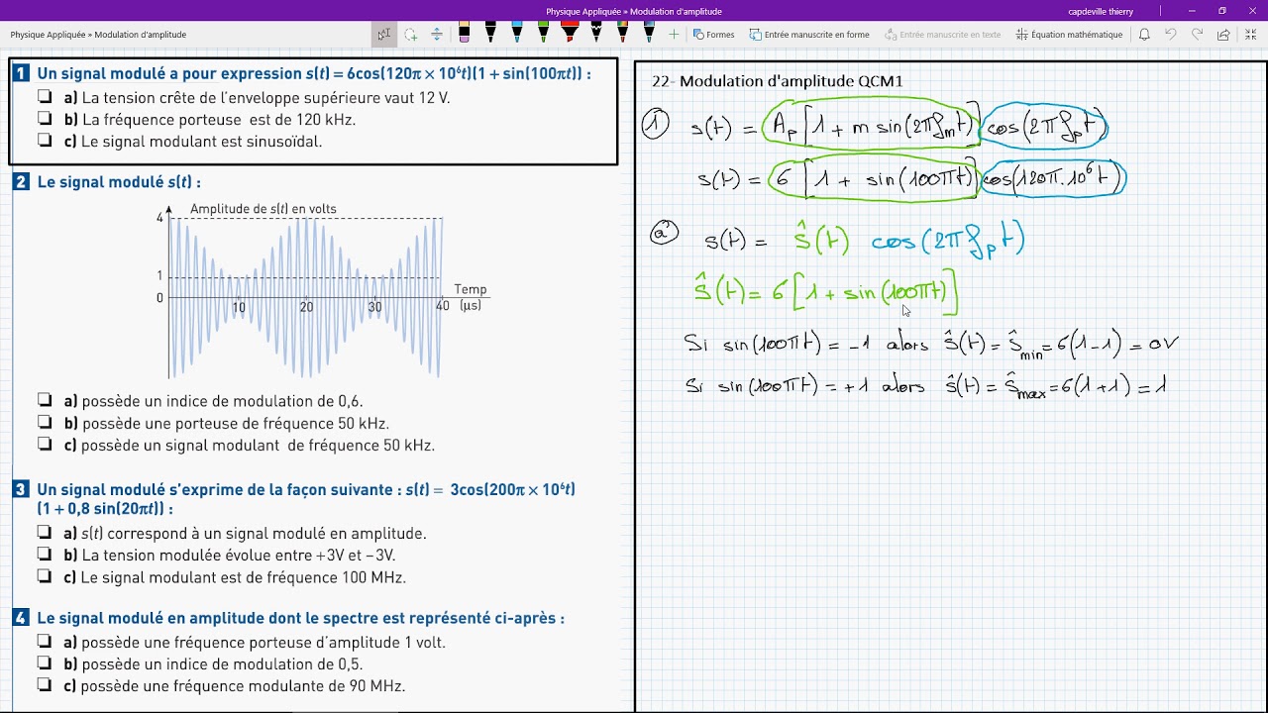Pick the red highlighter
Screen dimensions: 1268x713
click(570, 34)
